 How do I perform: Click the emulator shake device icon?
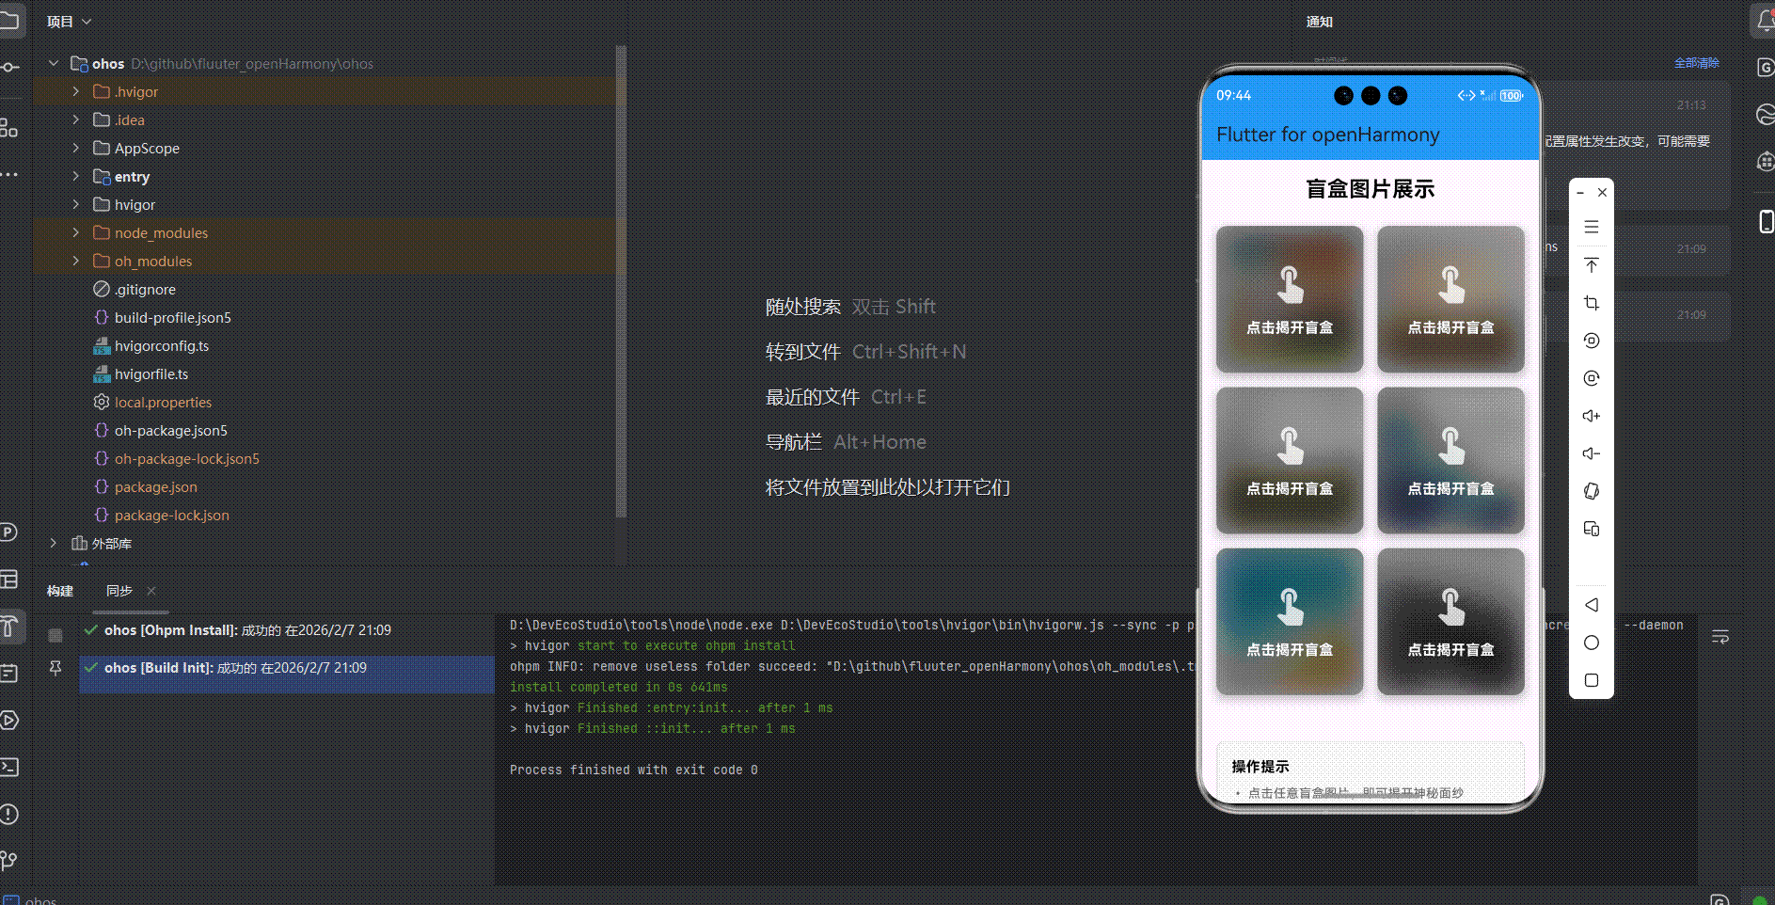point(1592,491)
